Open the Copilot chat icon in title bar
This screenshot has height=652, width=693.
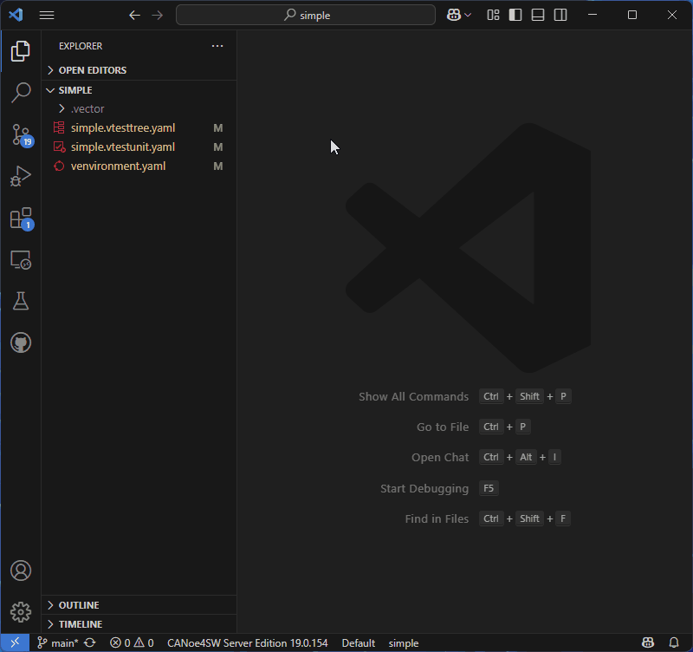tap(453, 15)
